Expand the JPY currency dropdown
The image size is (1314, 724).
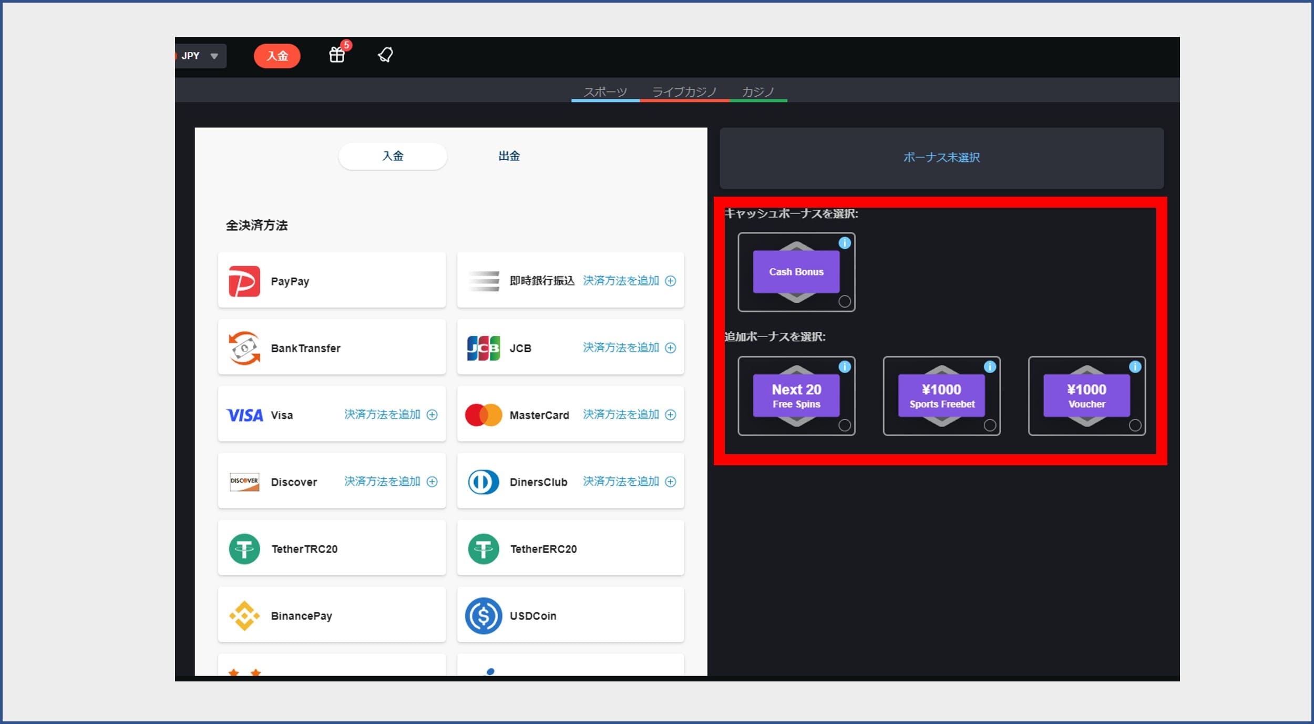[x=214, y=56]
